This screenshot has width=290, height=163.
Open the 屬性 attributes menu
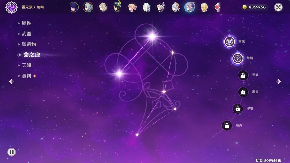[27, 23]
